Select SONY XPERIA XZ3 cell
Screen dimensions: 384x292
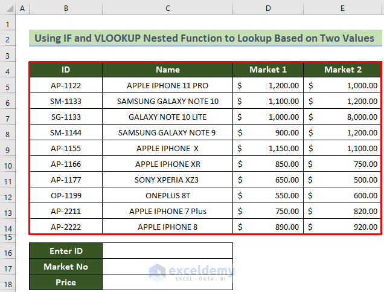tap(167, 180)
